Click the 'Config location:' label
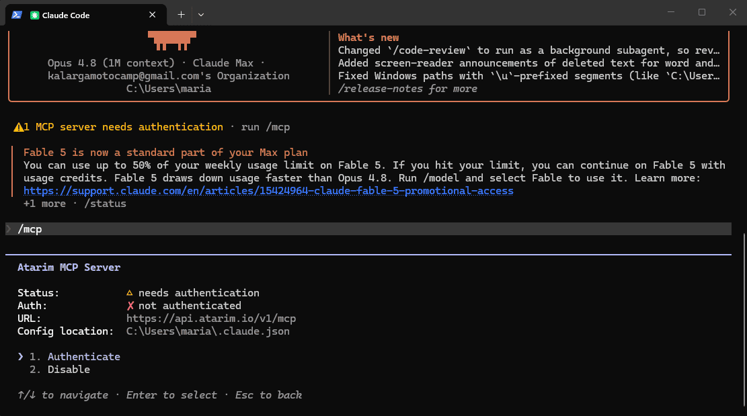747x416 pixels. coord(66,331)
